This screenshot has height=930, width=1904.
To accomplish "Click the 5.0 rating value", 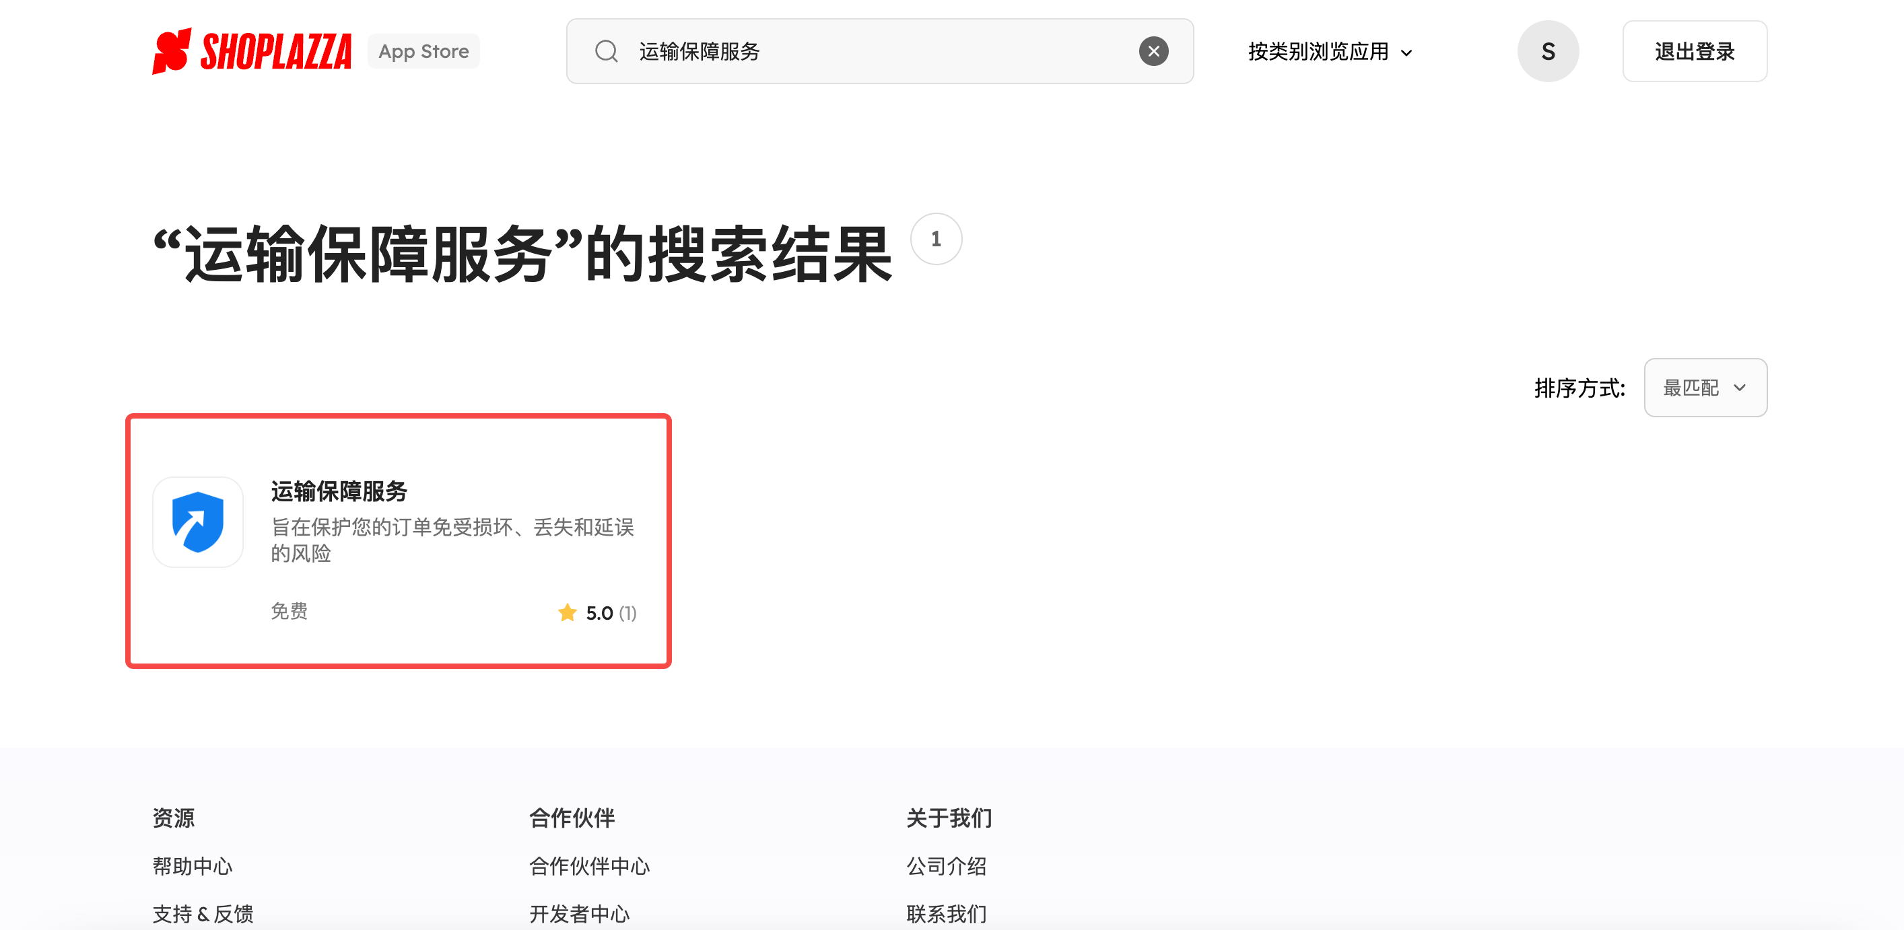I will [599, 613].
